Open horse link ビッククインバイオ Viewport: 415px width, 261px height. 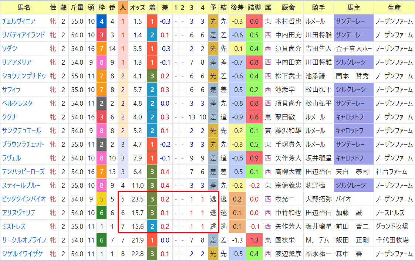24,199
